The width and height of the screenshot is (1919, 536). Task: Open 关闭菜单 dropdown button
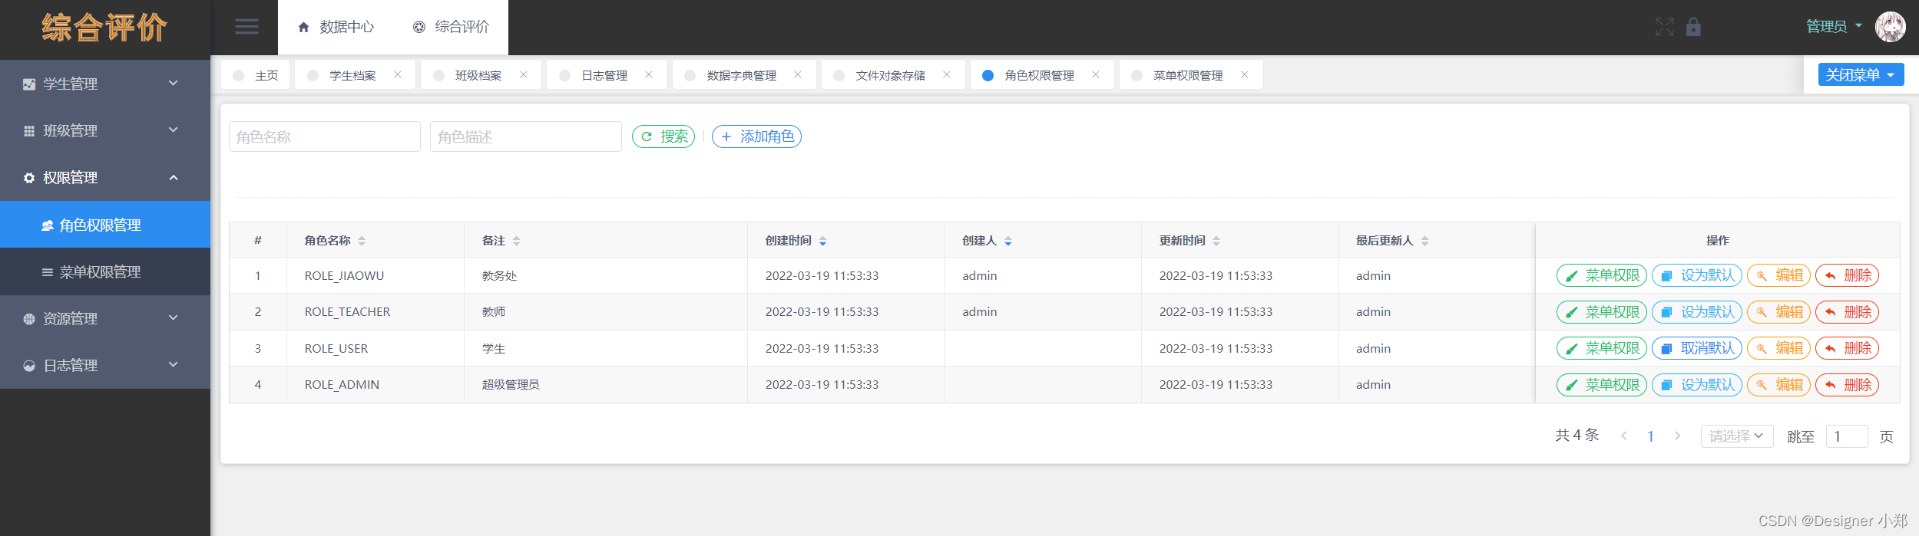1861,74
